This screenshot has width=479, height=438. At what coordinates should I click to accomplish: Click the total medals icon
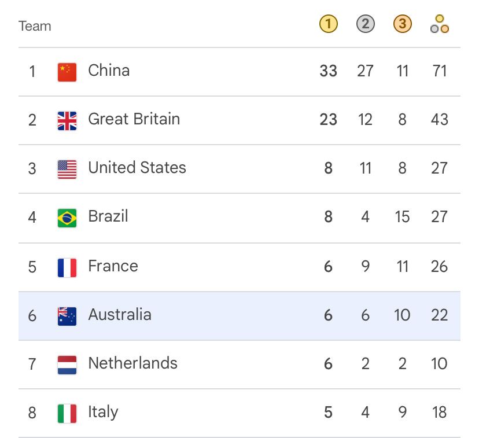(x=439, y=24)
